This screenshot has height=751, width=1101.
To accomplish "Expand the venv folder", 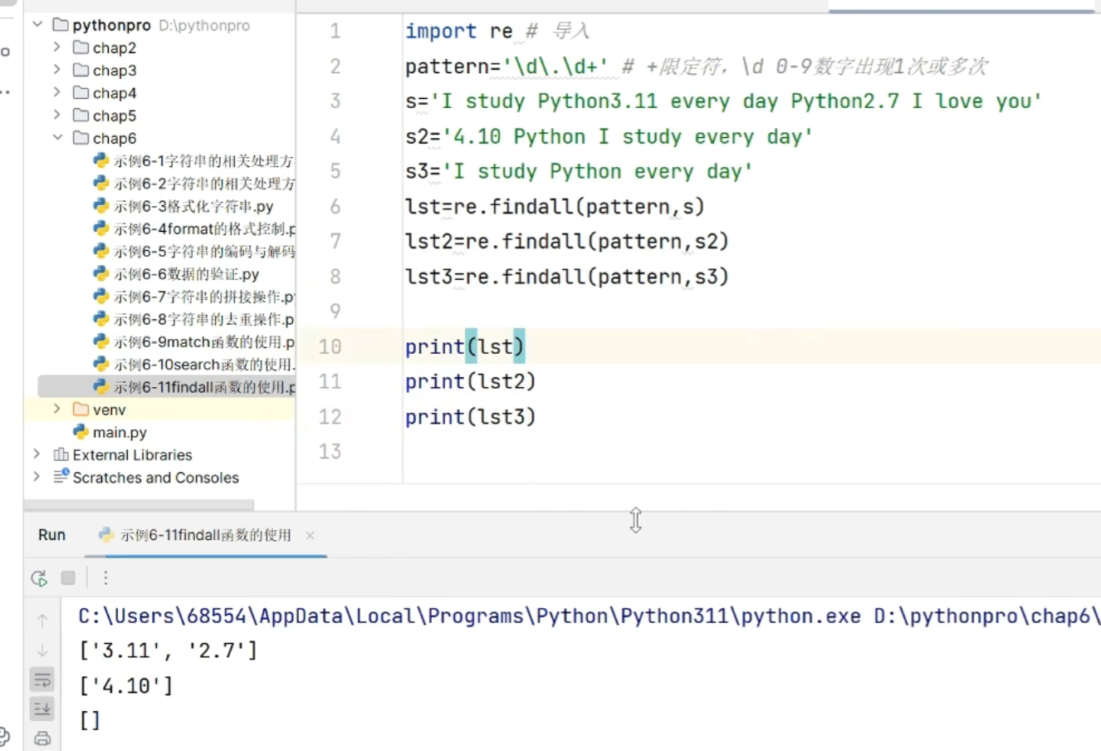I will pyautogui.click(x=57, y=409).
